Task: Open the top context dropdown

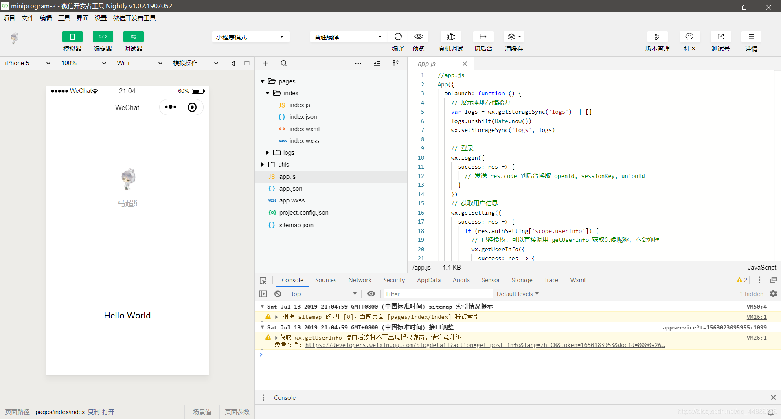Action: 324,294
